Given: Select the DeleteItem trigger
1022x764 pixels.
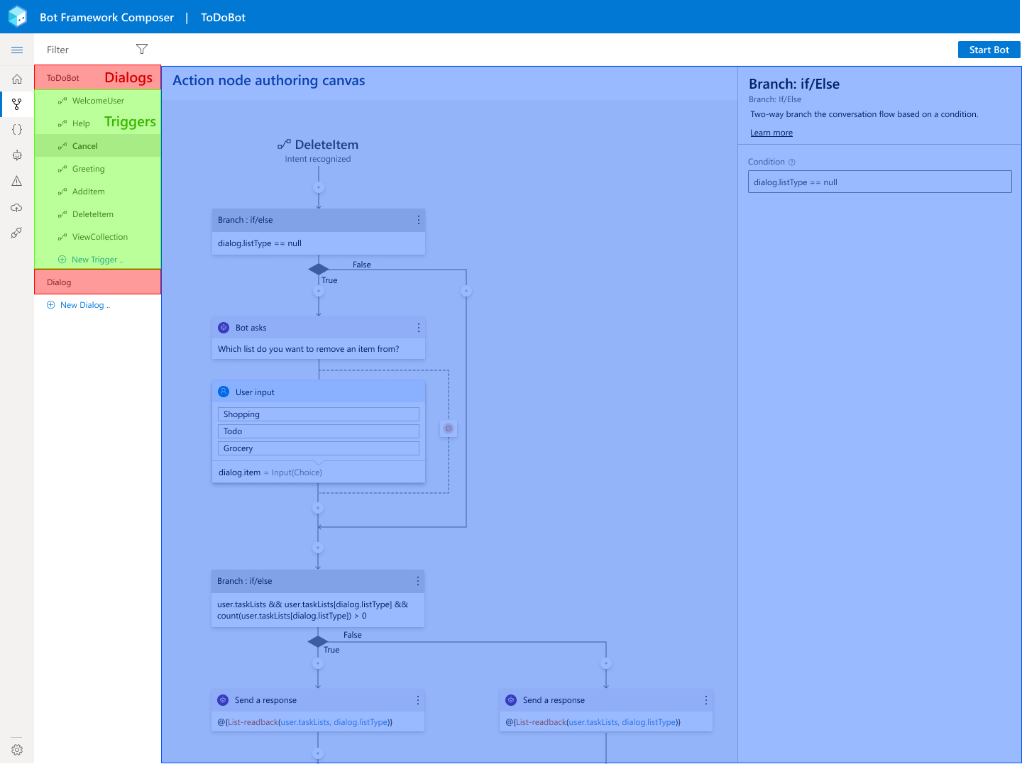Looking at the screenshot, I should [98, 214].
